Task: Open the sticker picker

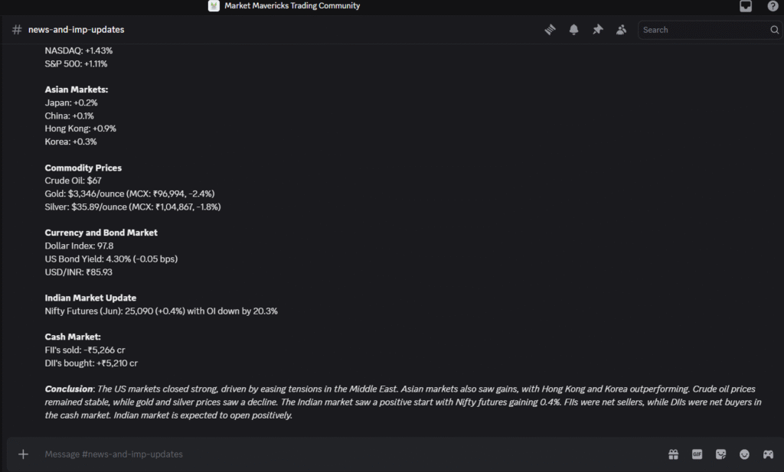Action: [720, 454]
